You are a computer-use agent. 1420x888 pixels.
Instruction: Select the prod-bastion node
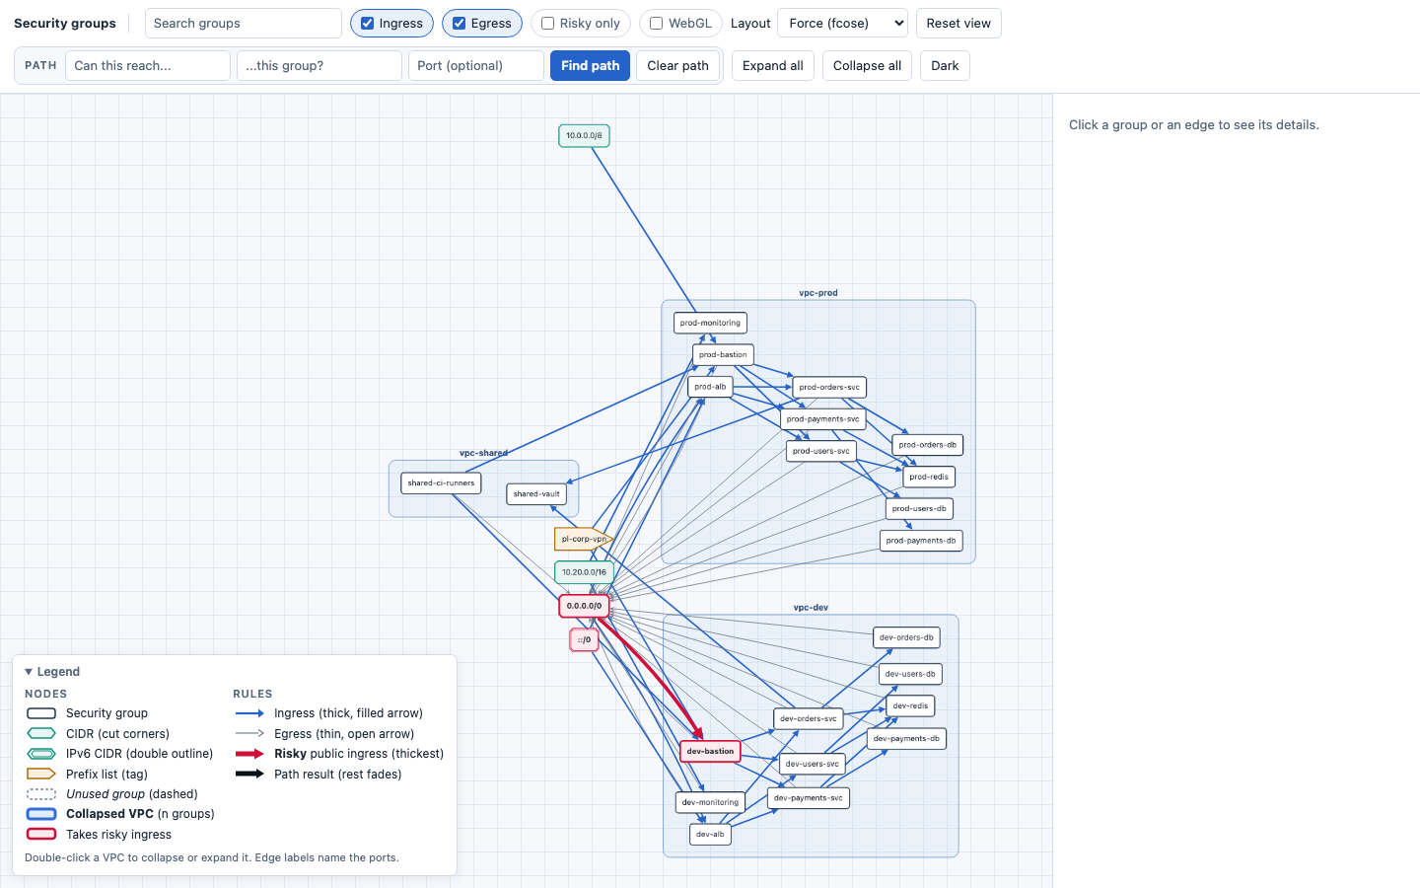point(723,354)
